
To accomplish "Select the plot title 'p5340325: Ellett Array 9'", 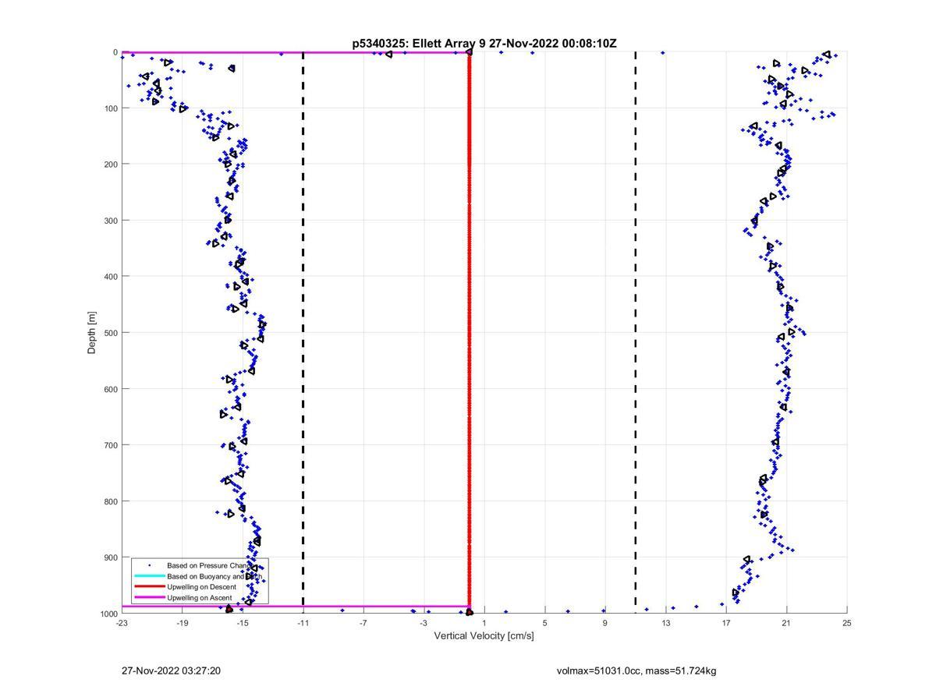I will tap(419, 44).
